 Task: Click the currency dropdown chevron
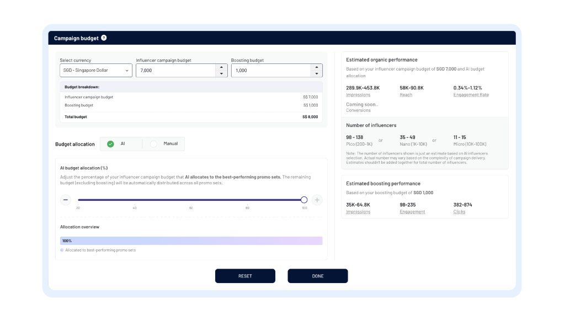click(127, 70)
